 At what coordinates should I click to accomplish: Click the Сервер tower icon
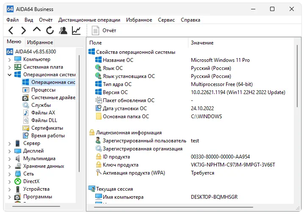tap(18, 143)
